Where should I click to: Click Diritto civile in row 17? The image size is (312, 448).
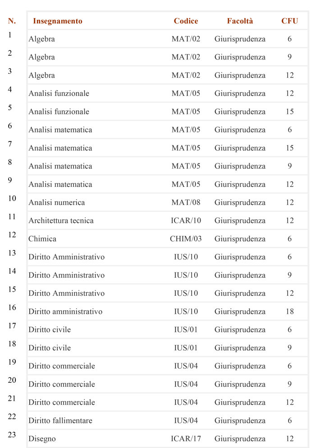[50, 330]
